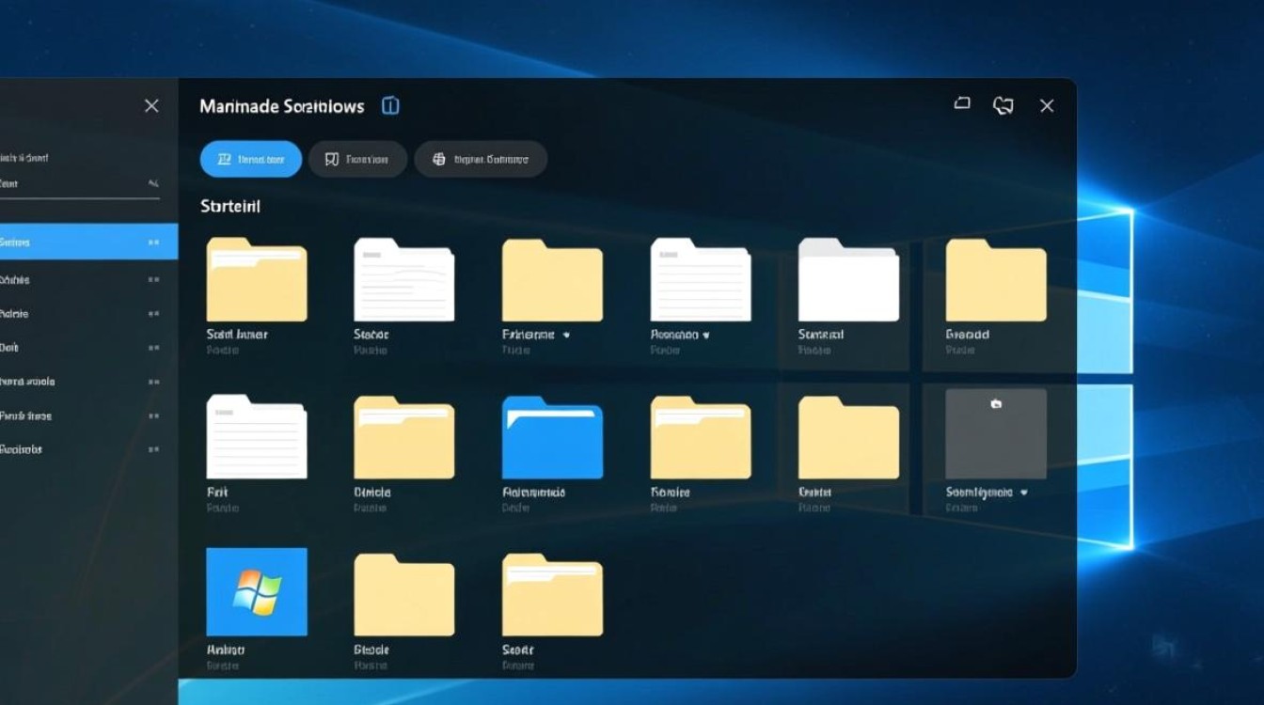The width and height of the screenshot is (1264, 705).
Task: Click into the sidebar search field
Action: [x=66, y=184]
